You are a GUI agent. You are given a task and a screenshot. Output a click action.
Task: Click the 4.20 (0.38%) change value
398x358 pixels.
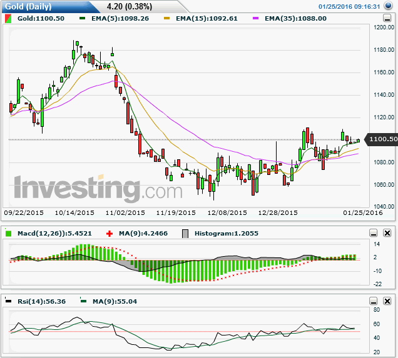coord(130,6)
